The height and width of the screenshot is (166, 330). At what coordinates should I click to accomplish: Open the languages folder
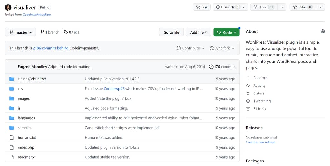(26, 118)
